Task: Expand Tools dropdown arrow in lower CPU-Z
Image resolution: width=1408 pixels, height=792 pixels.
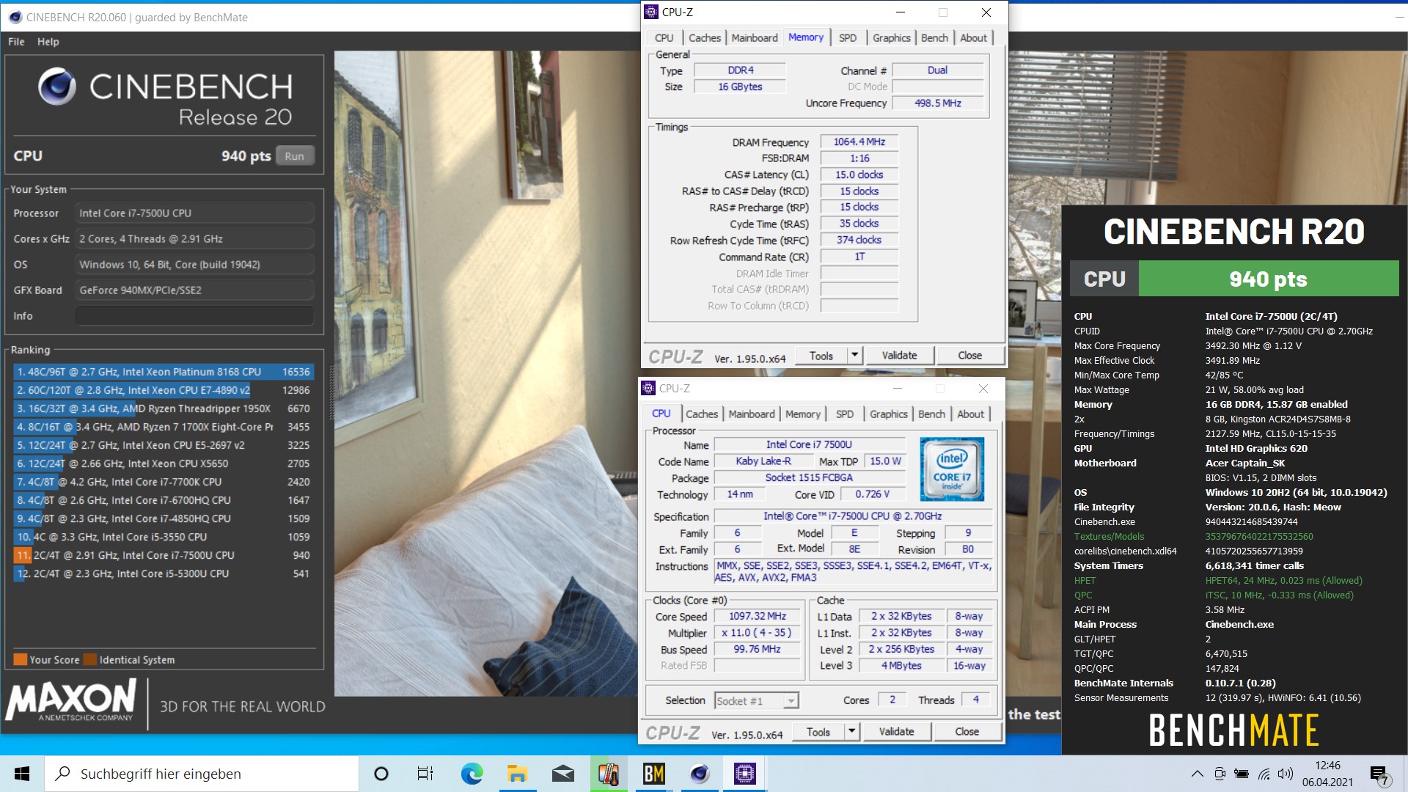Action: 851,732
